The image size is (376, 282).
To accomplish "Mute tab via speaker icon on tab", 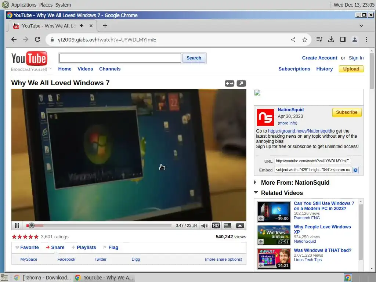I will pos(82,26).
